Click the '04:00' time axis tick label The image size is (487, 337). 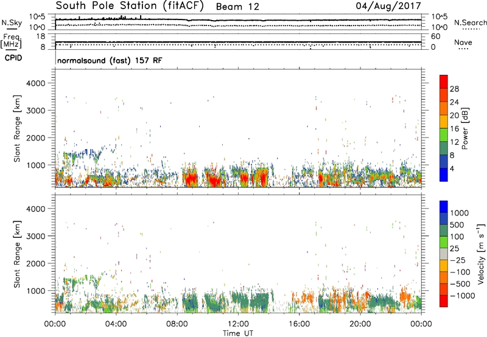(x=116, y=324)
